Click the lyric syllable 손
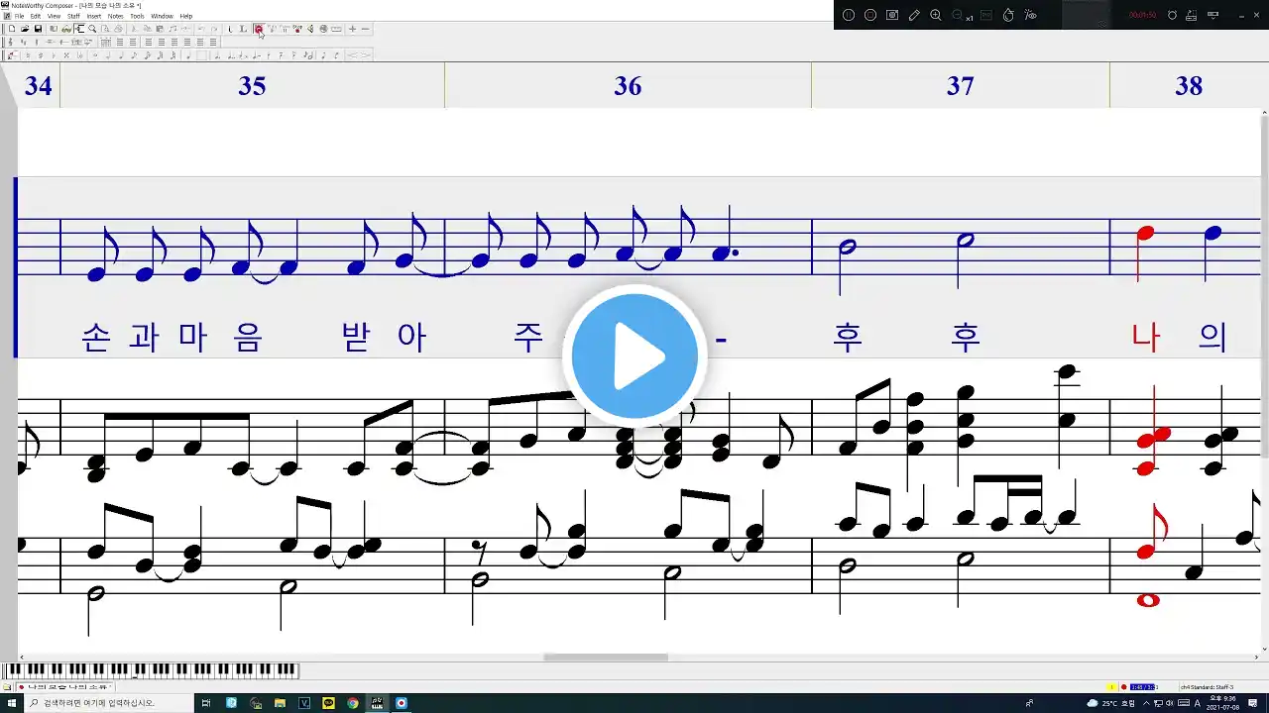This screenshot has width=1269, height=713. tap(96, 338)
